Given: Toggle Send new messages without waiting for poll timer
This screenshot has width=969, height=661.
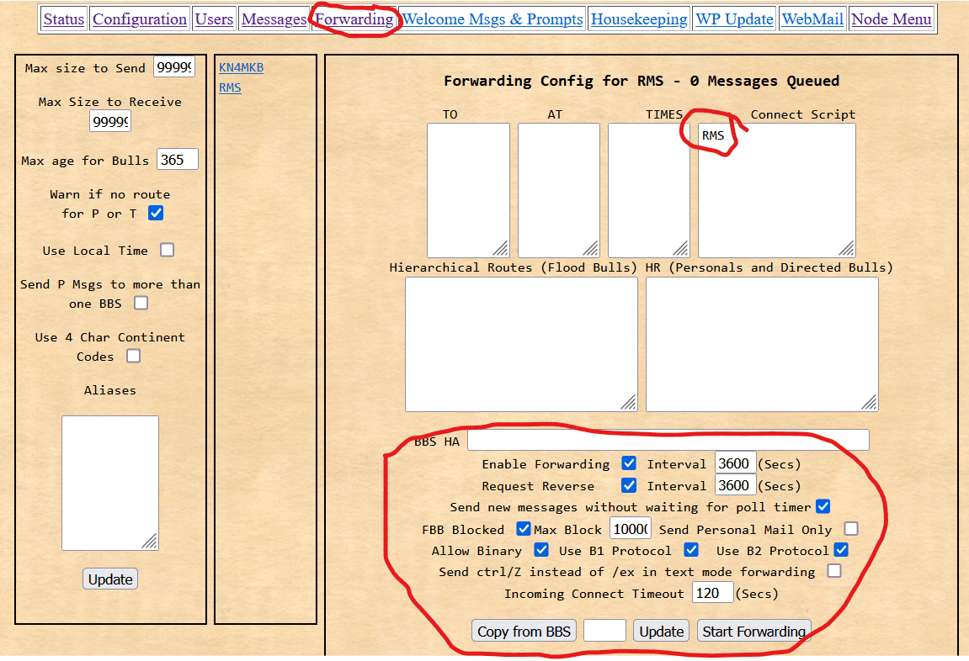Looking at the screenshot, I should point(823,506).
